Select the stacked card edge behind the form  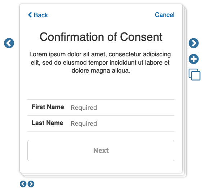184,92
